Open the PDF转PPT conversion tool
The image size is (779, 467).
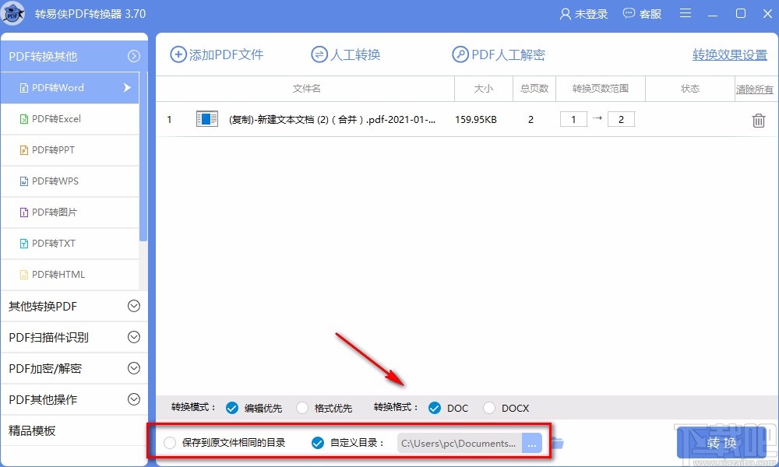coord(45,149)
